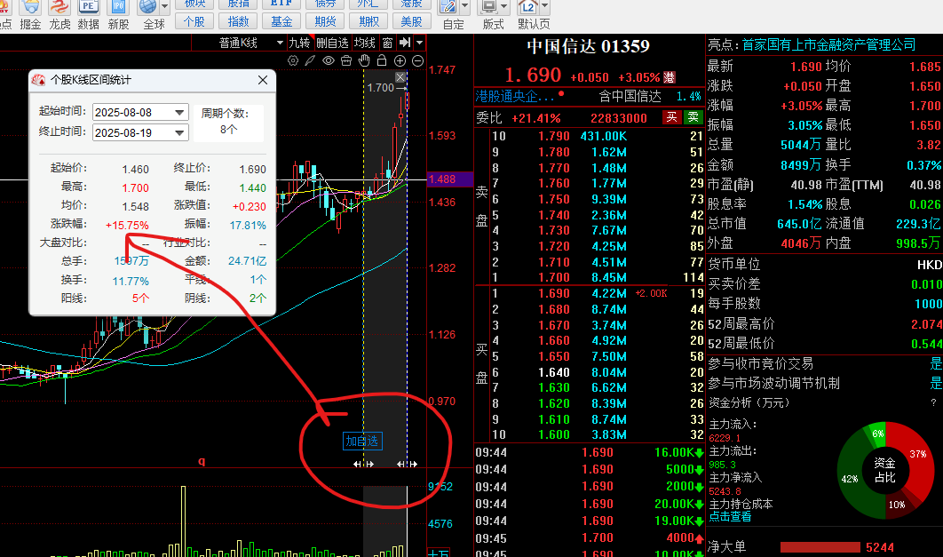This screenshot has height=557, width=943.
Task: Toggle the 均线 moving averages
Action: [364, 43]
